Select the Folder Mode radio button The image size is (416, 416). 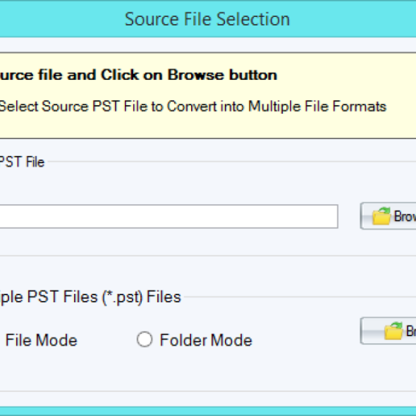coord(144,339)
